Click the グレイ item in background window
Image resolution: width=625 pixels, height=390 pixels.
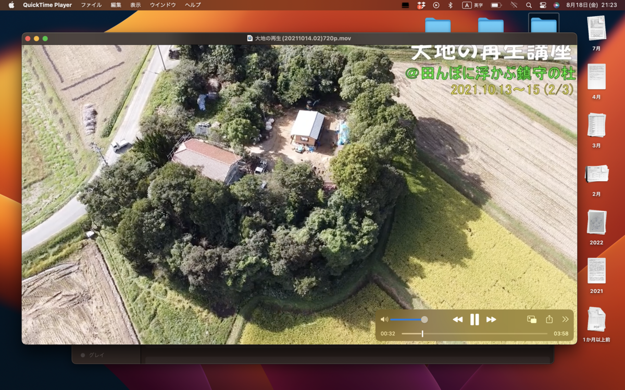pyautogui.click(x=96, y=355)
